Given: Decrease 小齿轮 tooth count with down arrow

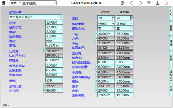Looking at the screenshot, I should 113,19.
